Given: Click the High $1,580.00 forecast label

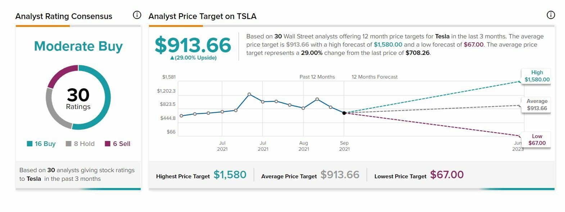Looking at the screenshot, I should pos(537,76).
